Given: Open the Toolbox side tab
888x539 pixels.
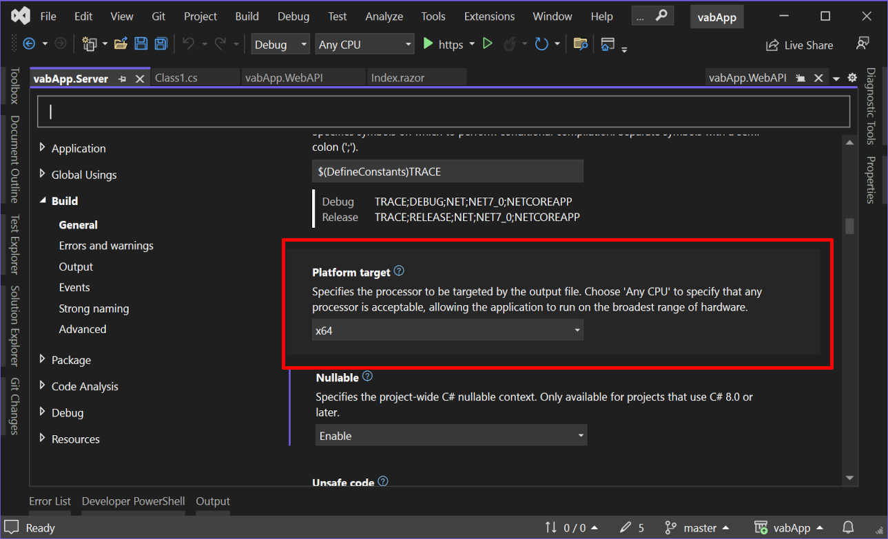Looking at the screenshot, I should [x=14, y=86].
